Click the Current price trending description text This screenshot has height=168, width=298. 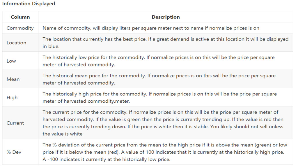click(163, 119)
